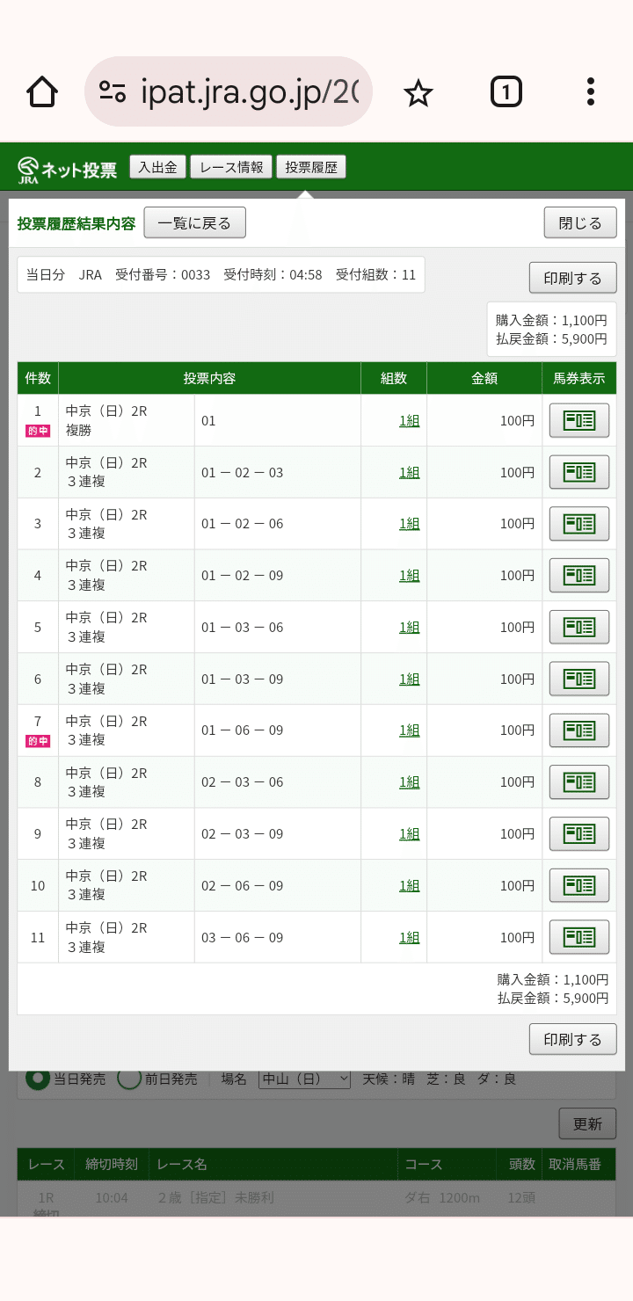Click 一覧に戻る button

[194, 223]
